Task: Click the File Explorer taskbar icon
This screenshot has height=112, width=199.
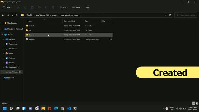Action: coord(43,109)
